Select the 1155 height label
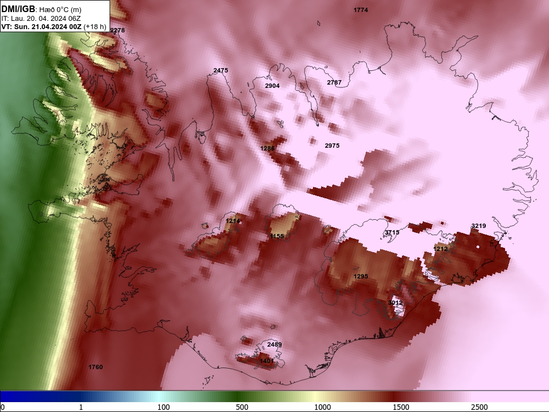Viewport: 549px width, 412px height. pyautogui.click(x=277, y=236)
